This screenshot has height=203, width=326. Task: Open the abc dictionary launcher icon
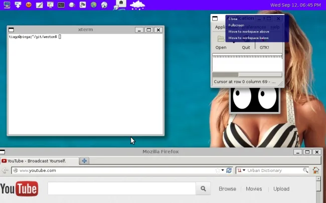tap(83, 5)
